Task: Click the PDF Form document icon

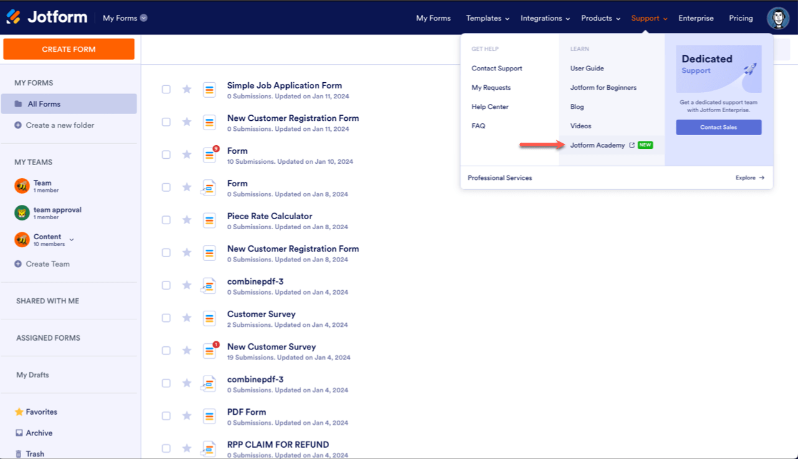Action: 208,415
